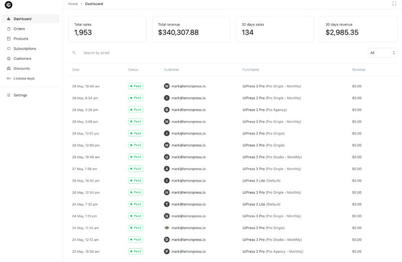Screen dimensions: 402x262
Task: Click the Total revenue card
Action: tap(191, 29)
